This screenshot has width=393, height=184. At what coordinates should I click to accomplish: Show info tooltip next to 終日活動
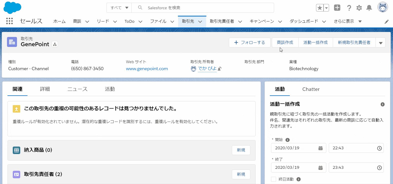[299, 179]
